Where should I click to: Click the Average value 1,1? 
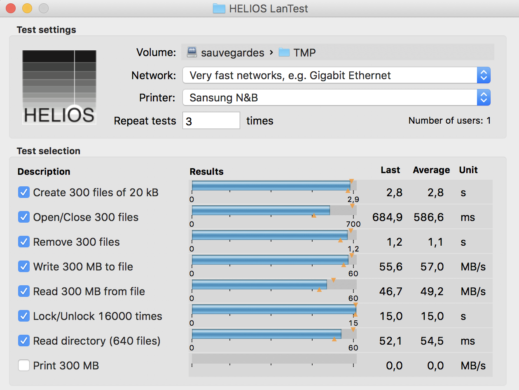coord(436,242)
